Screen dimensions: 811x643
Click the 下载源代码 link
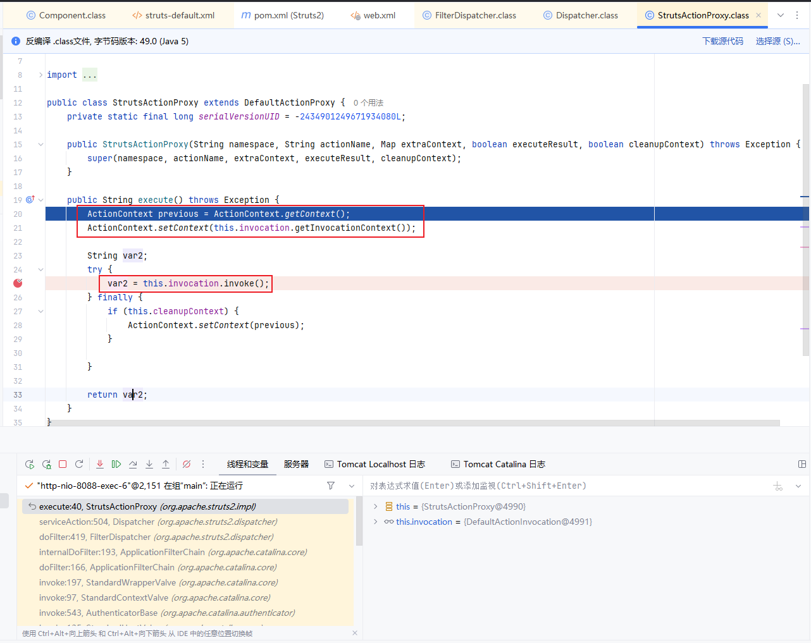click(723, 41)
